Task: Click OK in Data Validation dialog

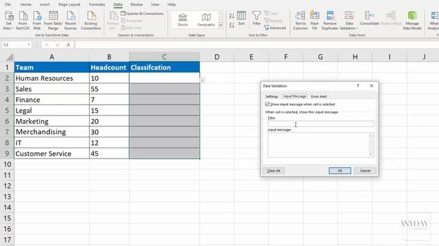Action: (340, 171)
